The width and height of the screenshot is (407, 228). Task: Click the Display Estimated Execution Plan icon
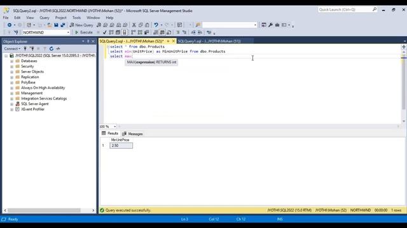point(111,32)
